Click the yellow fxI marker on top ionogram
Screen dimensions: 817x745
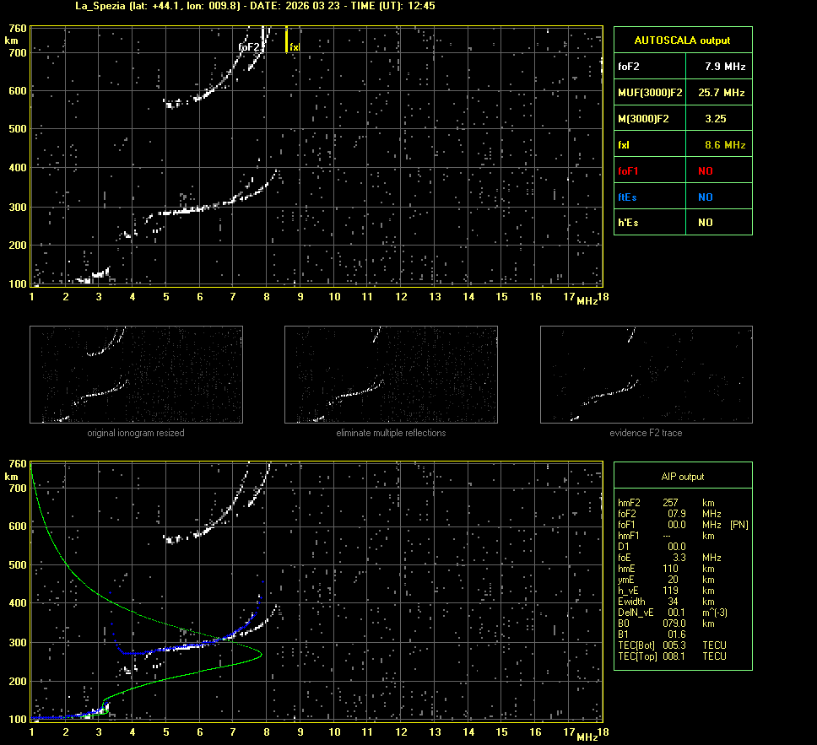[288, 40]
